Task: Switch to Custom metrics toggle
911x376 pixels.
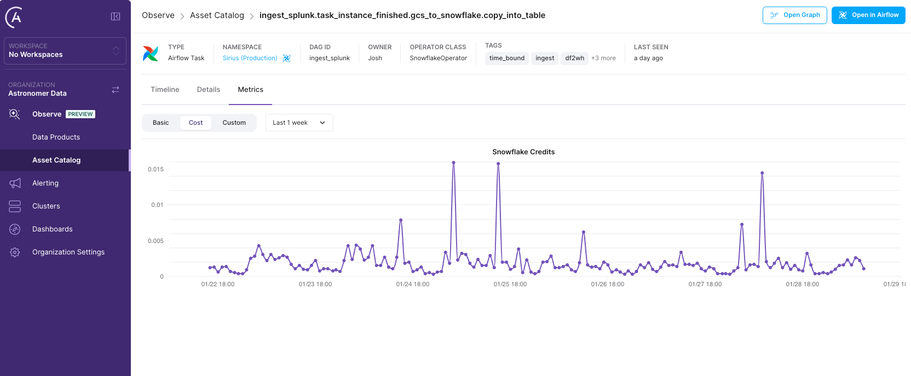Action: [234, 123]
